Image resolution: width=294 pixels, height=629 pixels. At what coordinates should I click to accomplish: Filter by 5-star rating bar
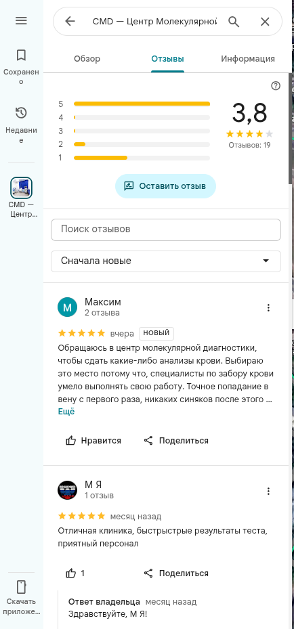click(134, 104)
